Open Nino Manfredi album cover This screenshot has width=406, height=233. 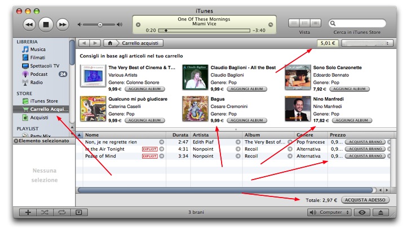[298, 109]
